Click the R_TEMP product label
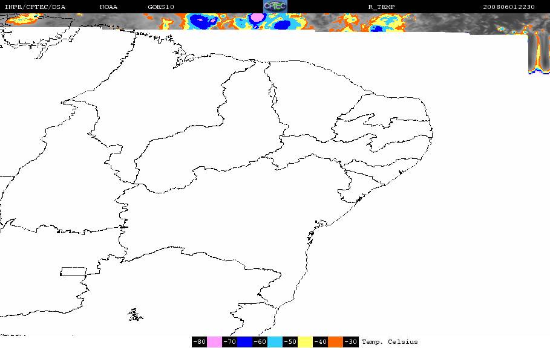The height and width of the screenshot is (348, 550). coord(382,7)
